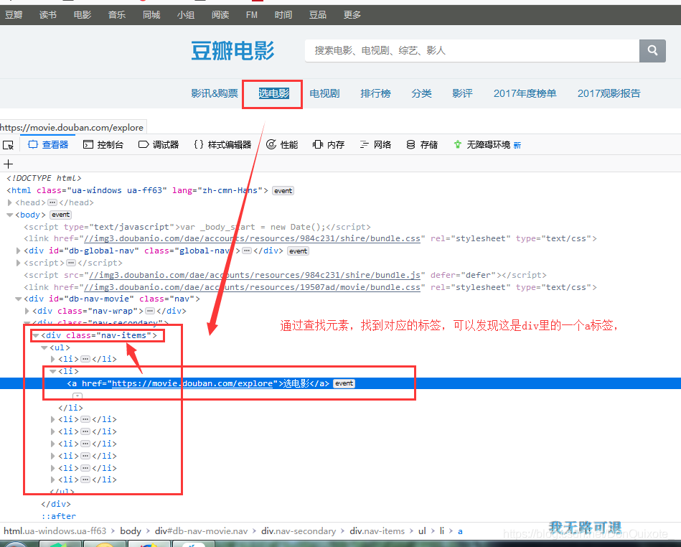Click 豆瓣 in the top global bar
The image size is (681, 547).
(x=14, y=15)
